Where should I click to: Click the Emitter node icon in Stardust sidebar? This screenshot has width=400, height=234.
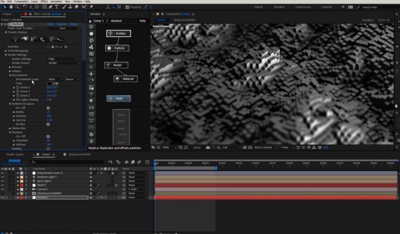tap(91, 27)
